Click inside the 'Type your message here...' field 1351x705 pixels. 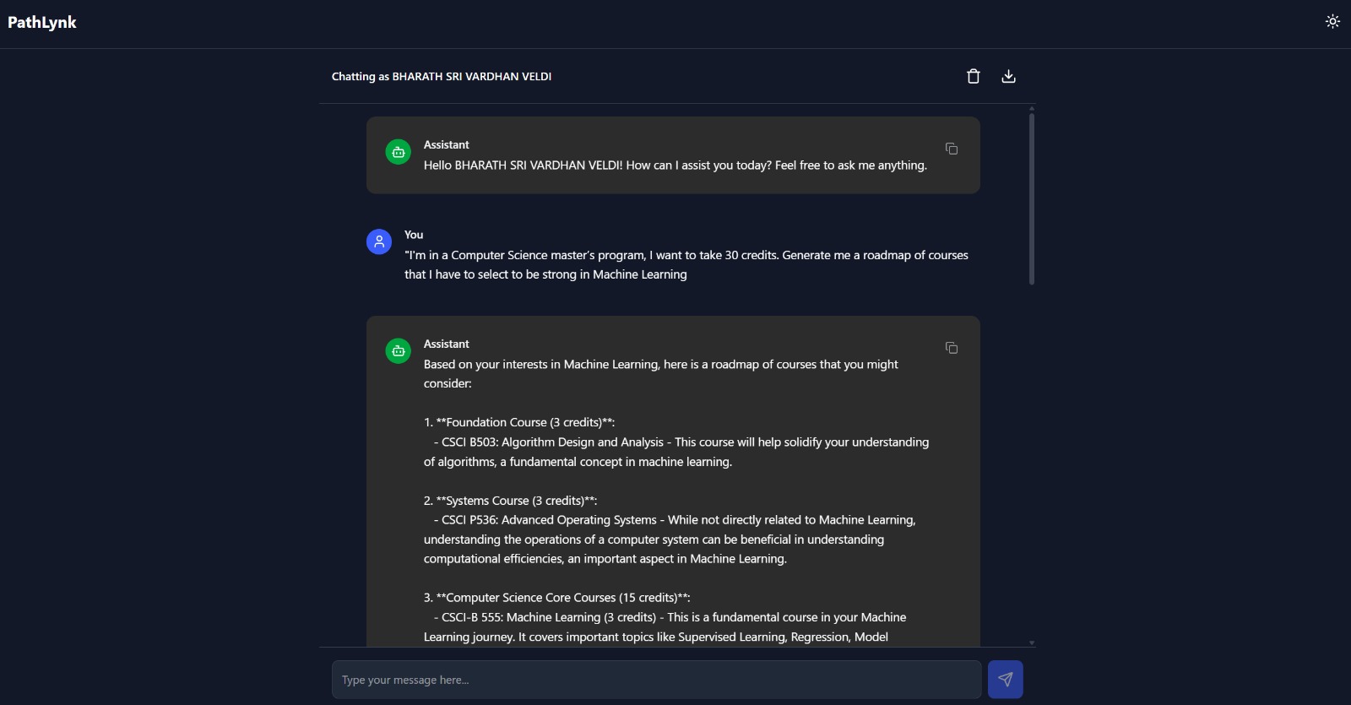[656, 679]
